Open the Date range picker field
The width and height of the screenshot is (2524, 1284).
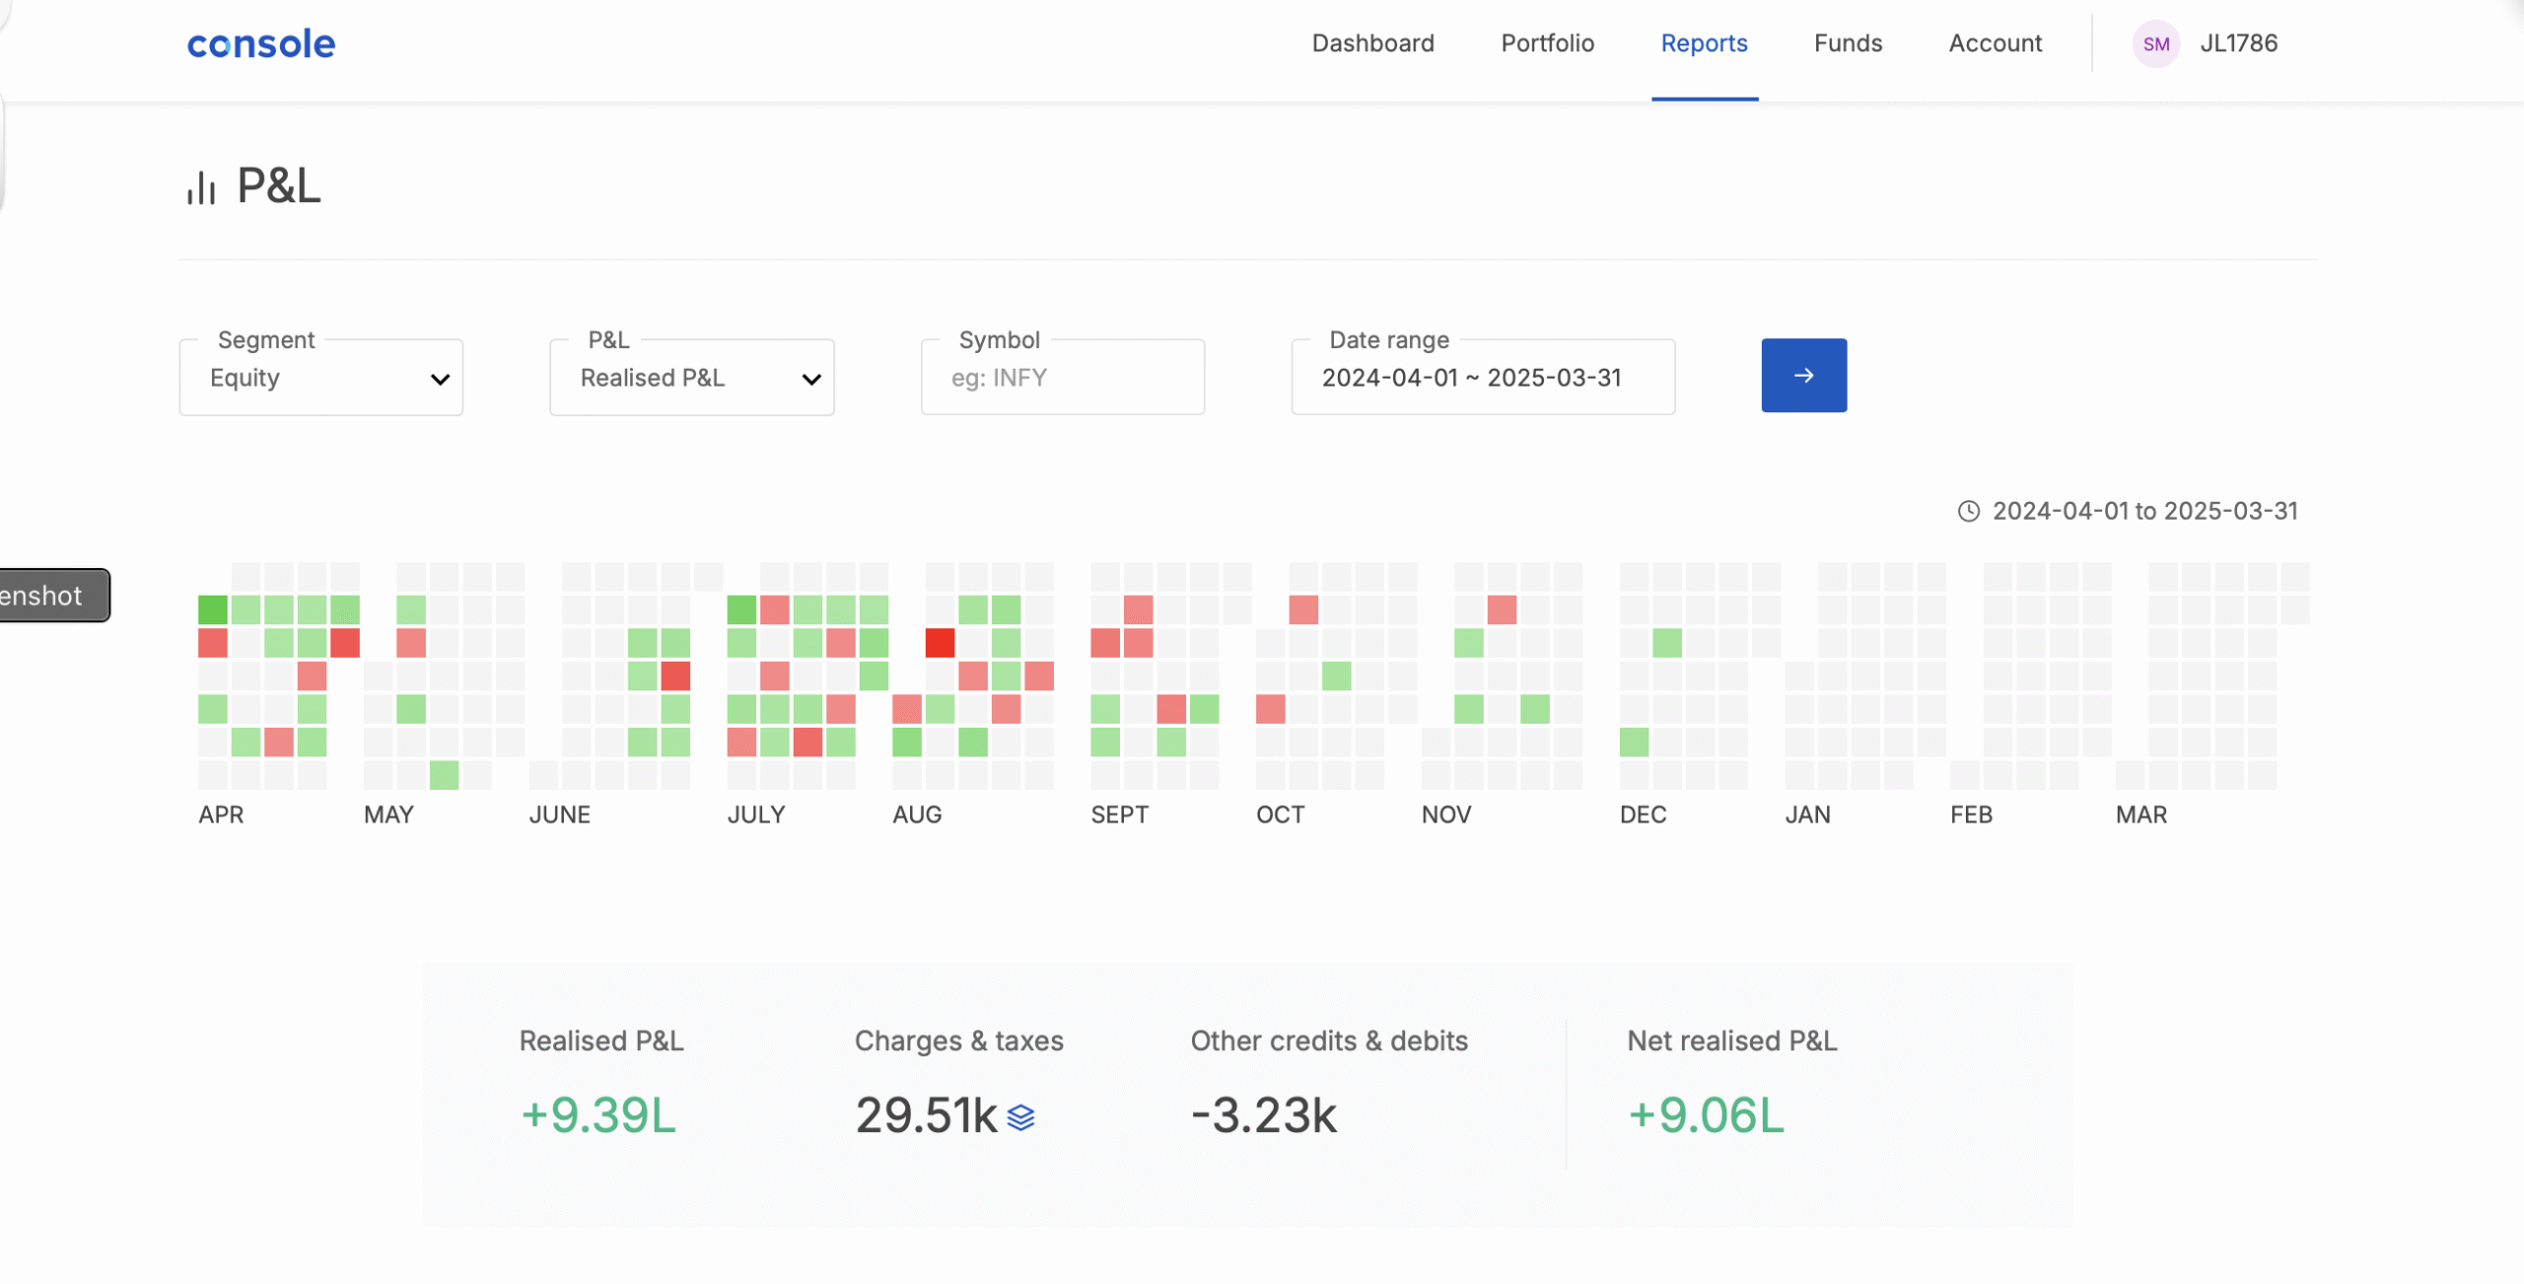(1482, 378)
